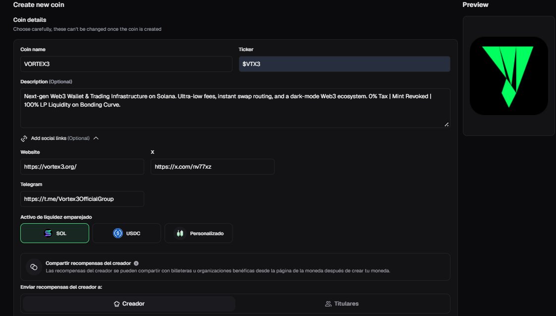
Task: Click the 'Activo de liquidez emparejado' label
Action: (x=56, y=217)
